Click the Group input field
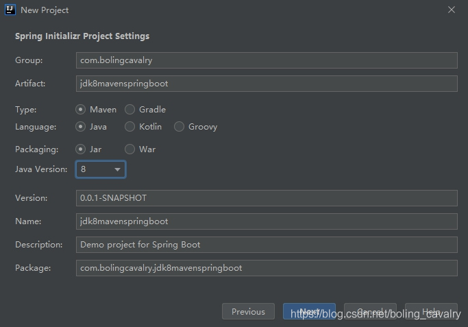Image resolution: width=468 pixels, height=327 pixels. pos(267,60)
